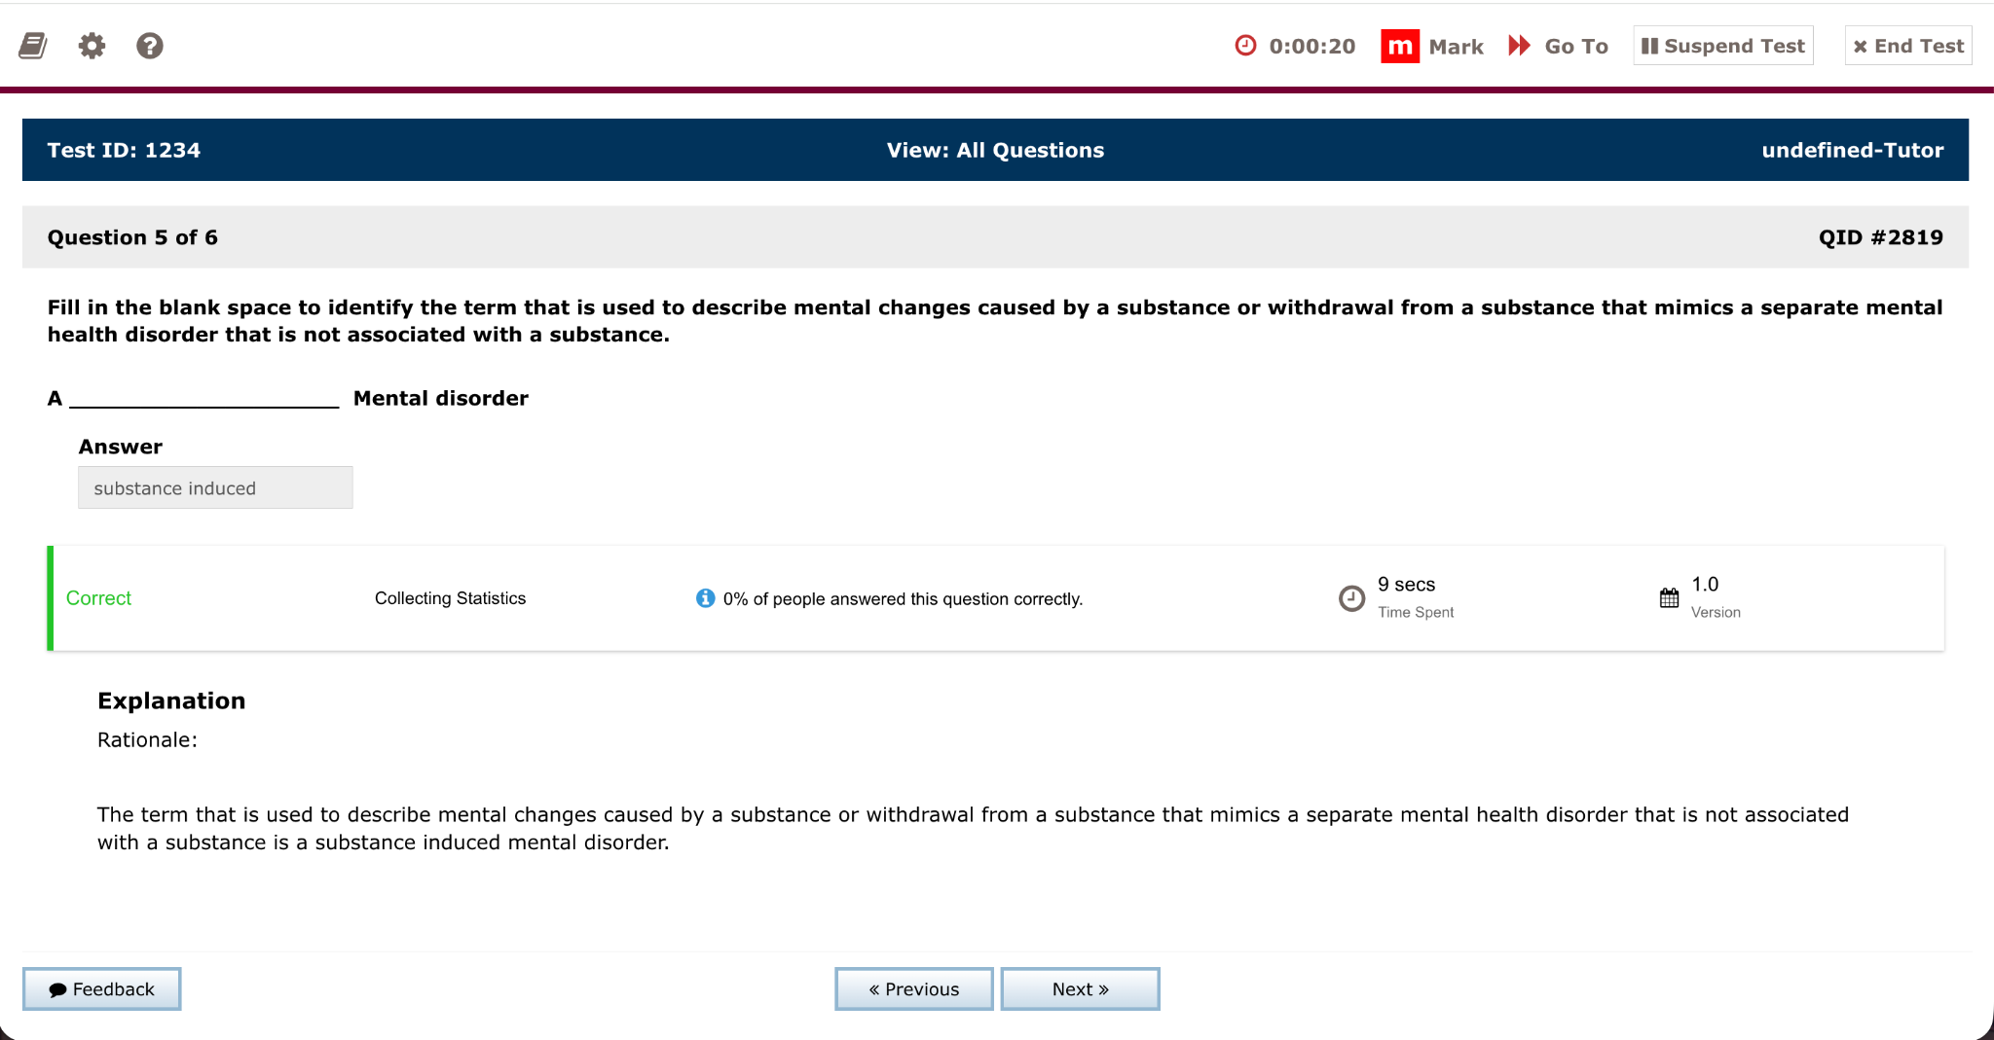Click the 0:00:20 elapsed timer
This screenshot has width=1994, height=1040.
tap(1312, 47)
